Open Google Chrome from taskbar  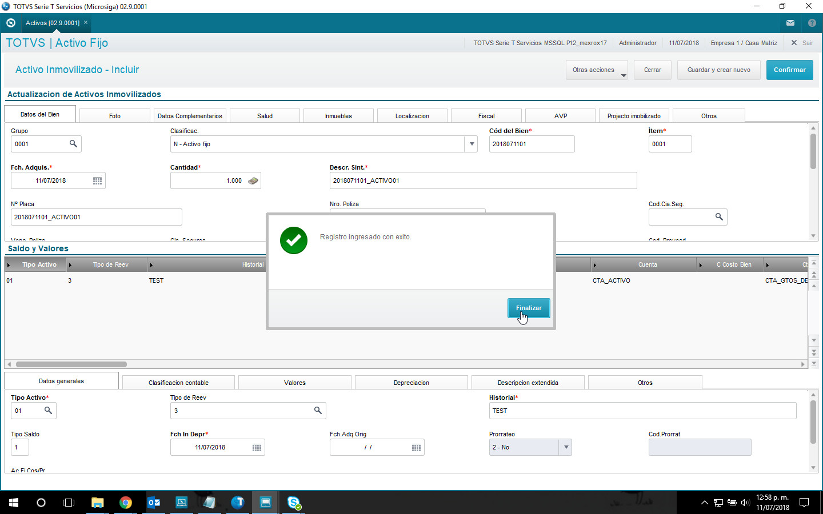coord(125,503)
